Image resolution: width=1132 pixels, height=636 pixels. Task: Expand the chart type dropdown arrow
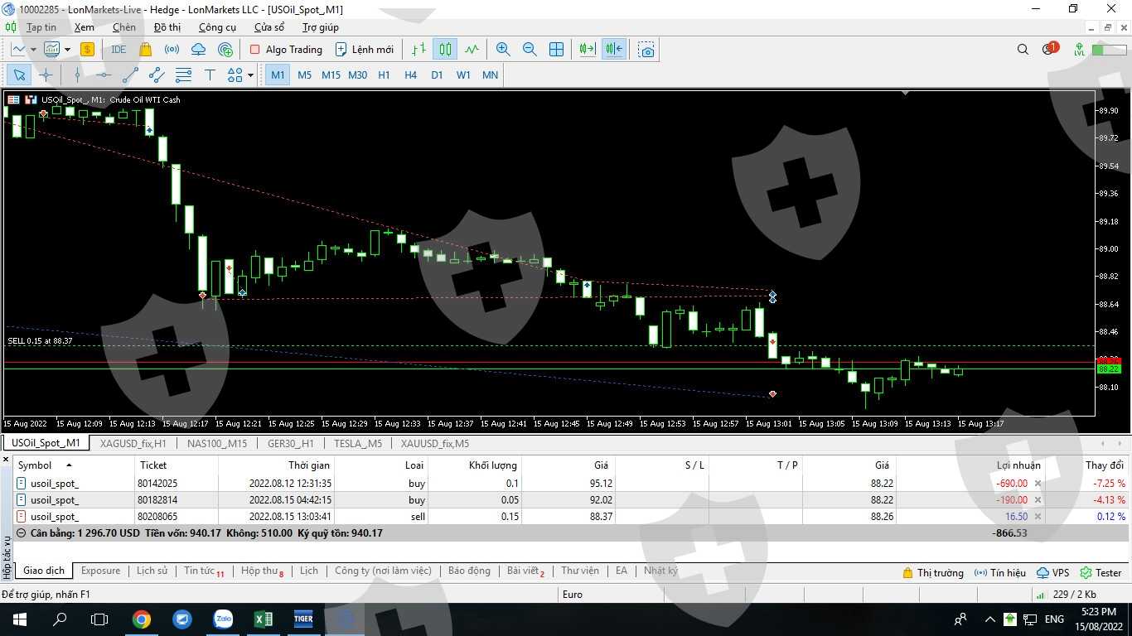click(33, 50)
